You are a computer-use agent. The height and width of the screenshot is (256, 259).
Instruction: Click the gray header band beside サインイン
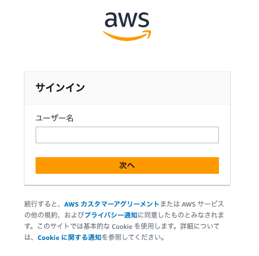pos(157,88)
